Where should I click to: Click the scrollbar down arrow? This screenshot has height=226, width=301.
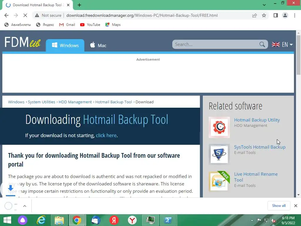pyautogui.click(x=299, y=195)
